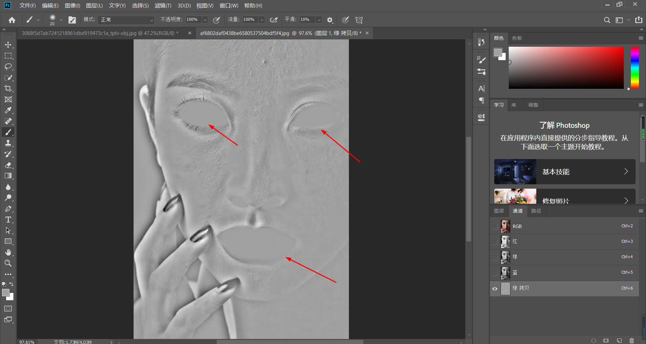Select the Path Selection tool
This screenshot has height=344, width=646.
pyautogui.click(x=8, y=231)
